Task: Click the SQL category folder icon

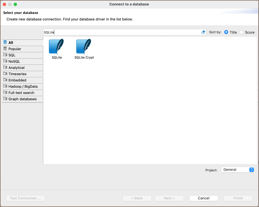Action: 5,55
